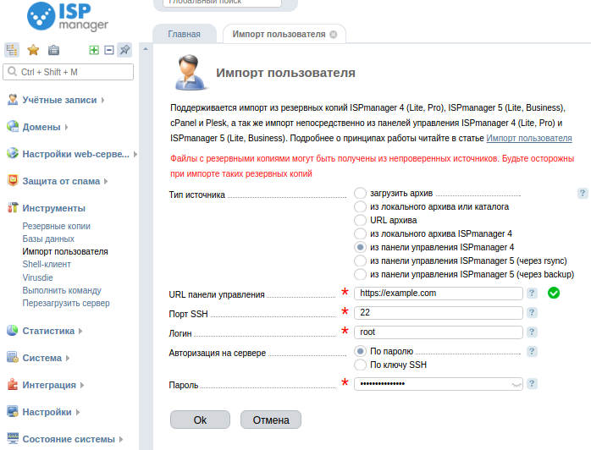The image size is (591, 450).
Task: Click the Домены globe icon
Action: [13, 127]
